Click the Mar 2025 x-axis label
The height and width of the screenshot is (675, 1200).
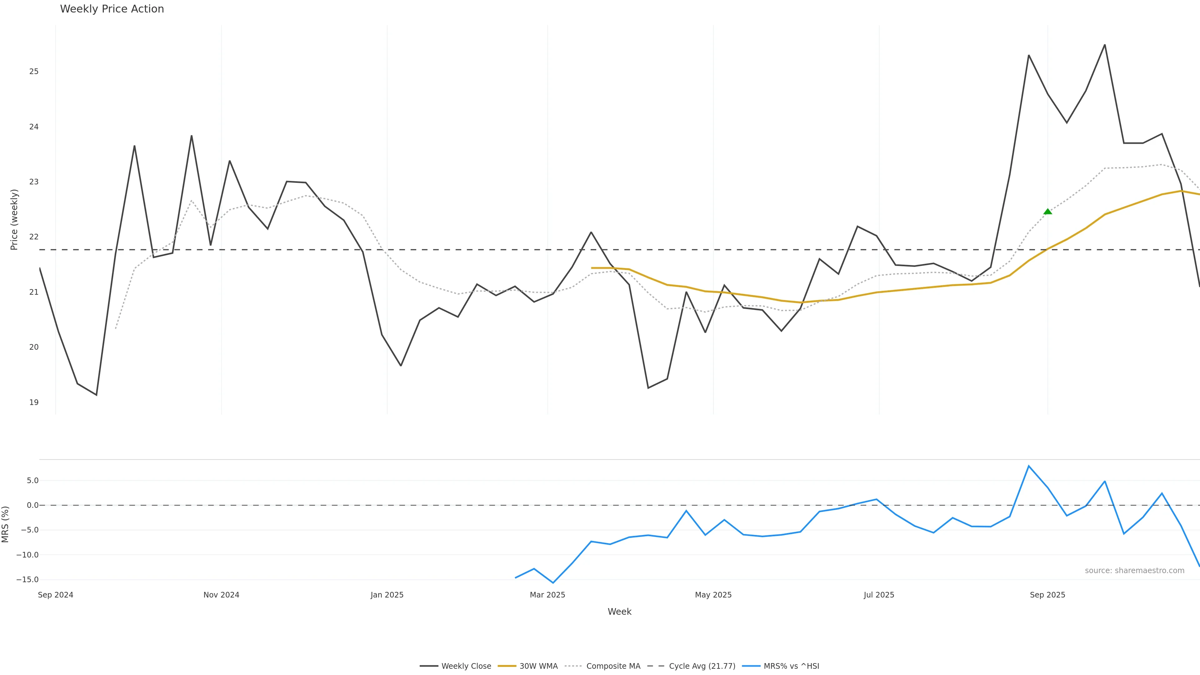(x=547, y=595)
